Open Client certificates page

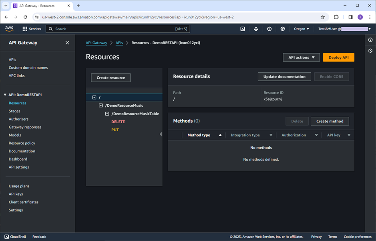click(x=24, y=202)
